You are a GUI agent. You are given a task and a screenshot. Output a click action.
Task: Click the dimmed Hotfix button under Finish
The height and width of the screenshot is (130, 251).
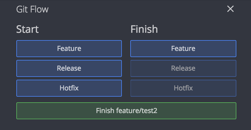coord(183,88)
